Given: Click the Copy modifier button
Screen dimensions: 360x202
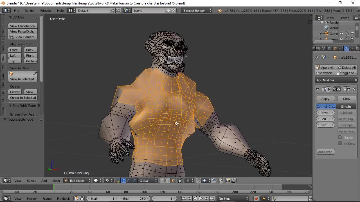Looking at the screenshot, I should coord(346,99).
